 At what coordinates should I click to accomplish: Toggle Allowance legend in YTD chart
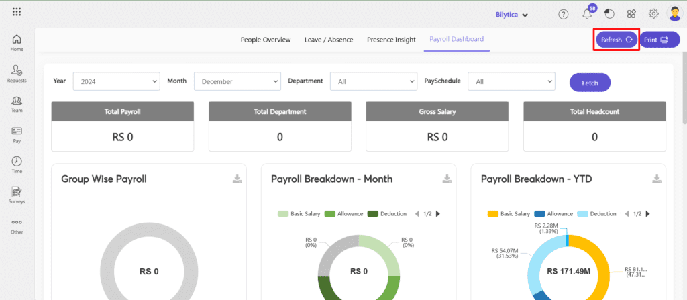click(553, 214)
